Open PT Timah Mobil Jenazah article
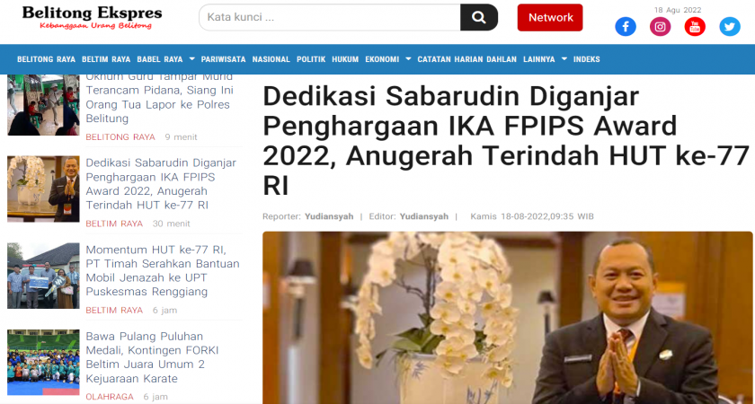This screenshot has height=404, width=755. (x=163, y=271)
